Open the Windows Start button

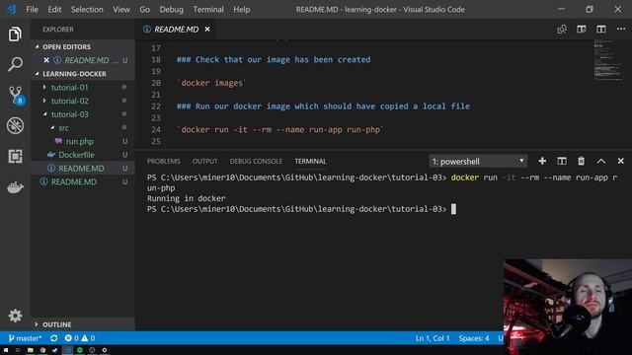(x=6, y=350)
